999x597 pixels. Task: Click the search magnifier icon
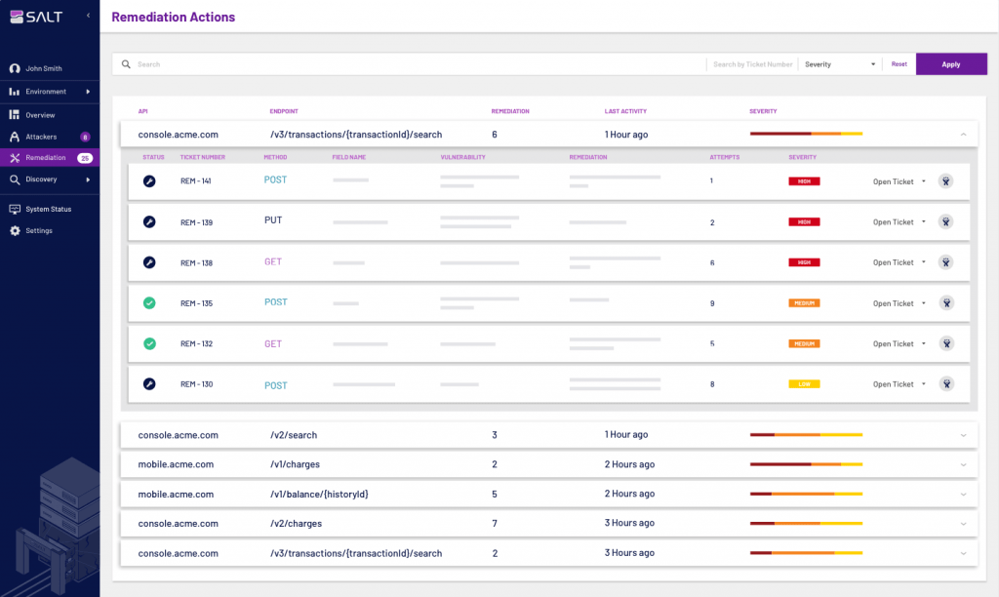pos(126,64)
